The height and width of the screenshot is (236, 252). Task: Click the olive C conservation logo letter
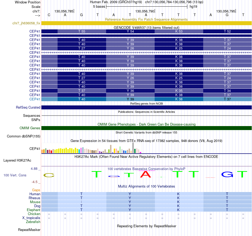coord(49,175)
